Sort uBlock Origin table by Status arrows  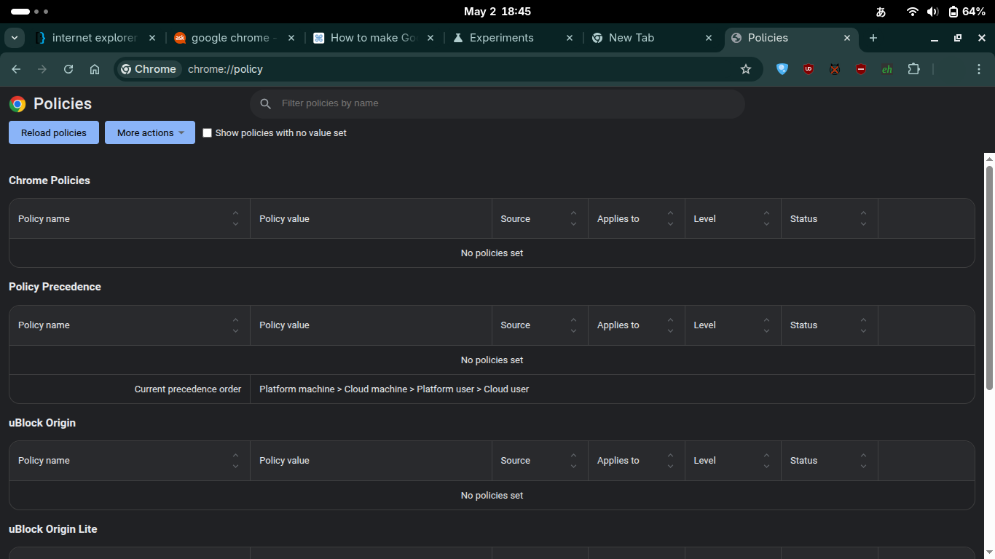(863, 461)
